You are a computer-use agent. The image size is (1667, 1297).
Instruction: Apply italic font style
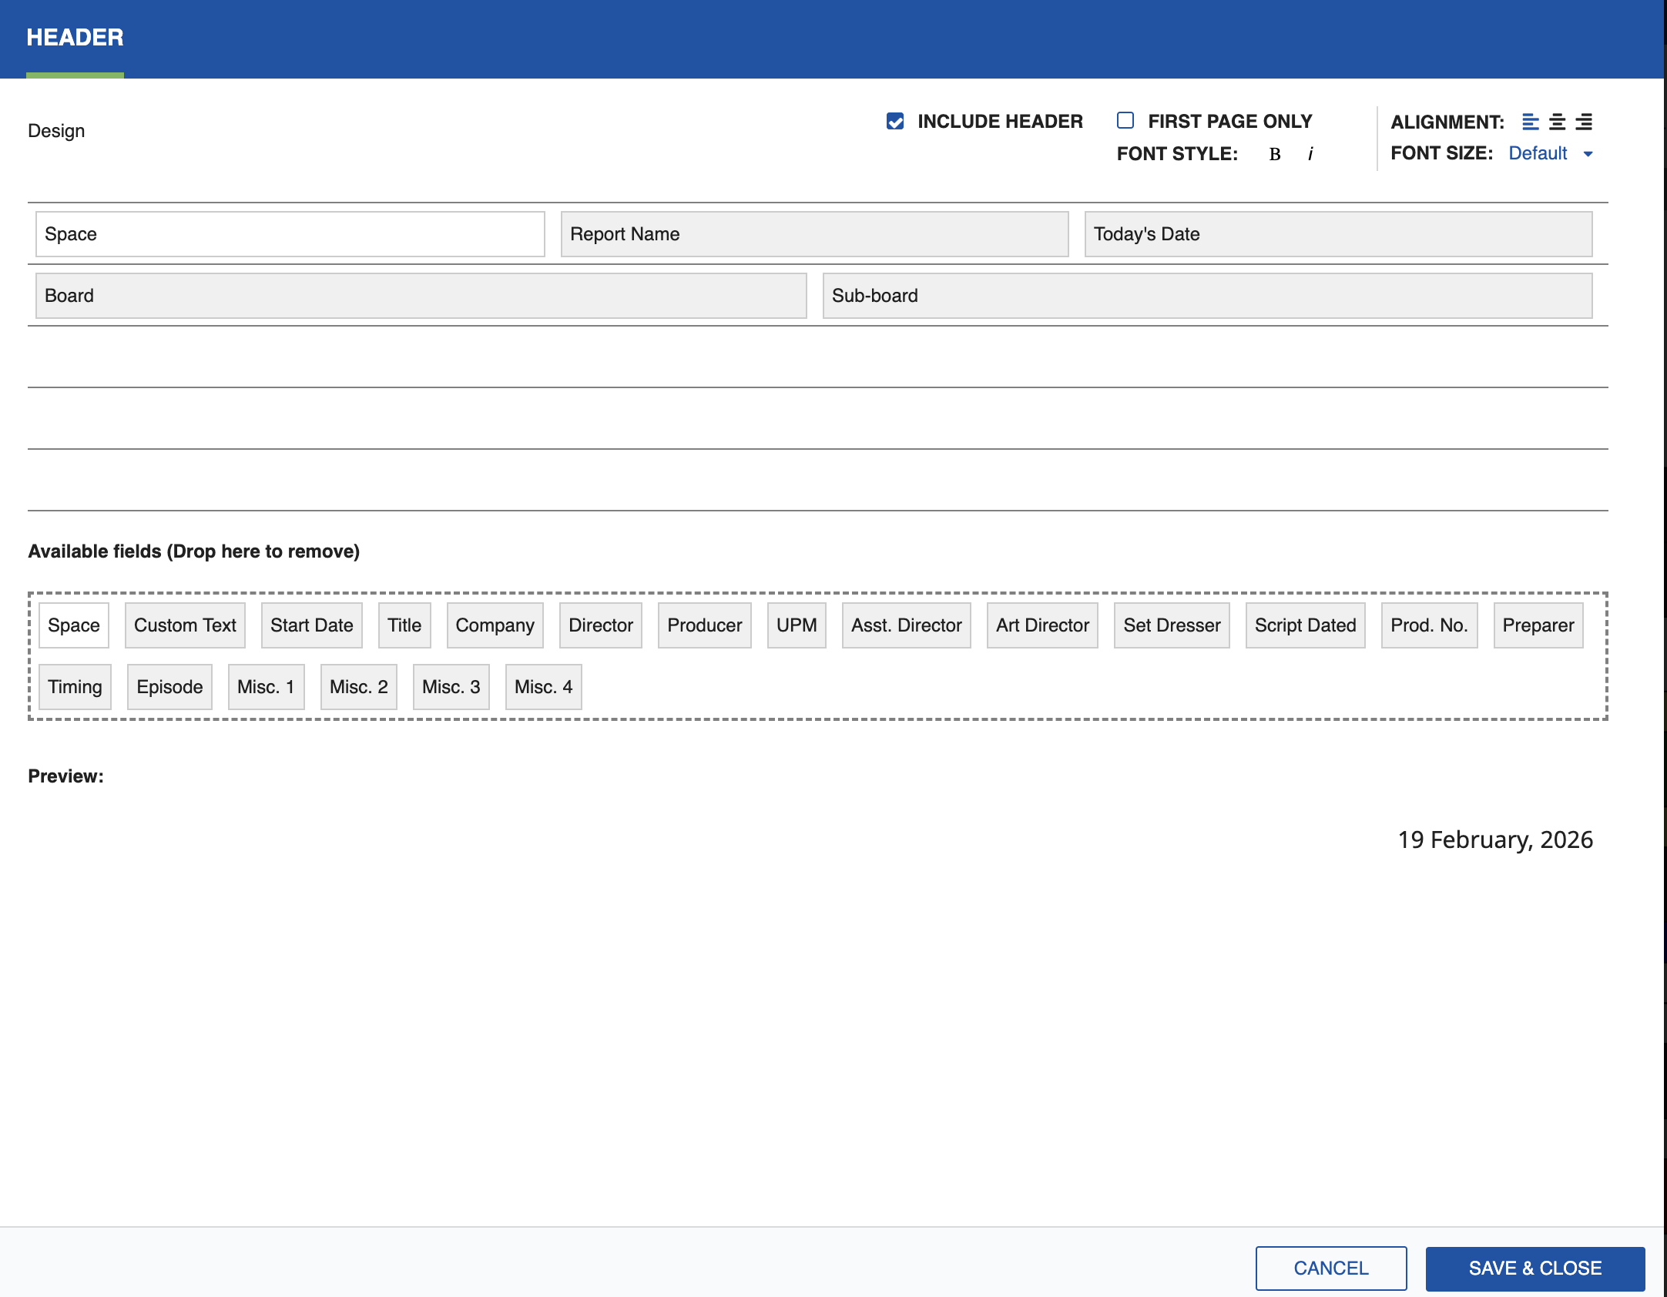tap(1310, 153)
